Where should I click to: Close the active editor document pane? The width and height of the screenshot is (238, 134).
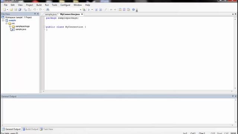[x=235, y=14]
